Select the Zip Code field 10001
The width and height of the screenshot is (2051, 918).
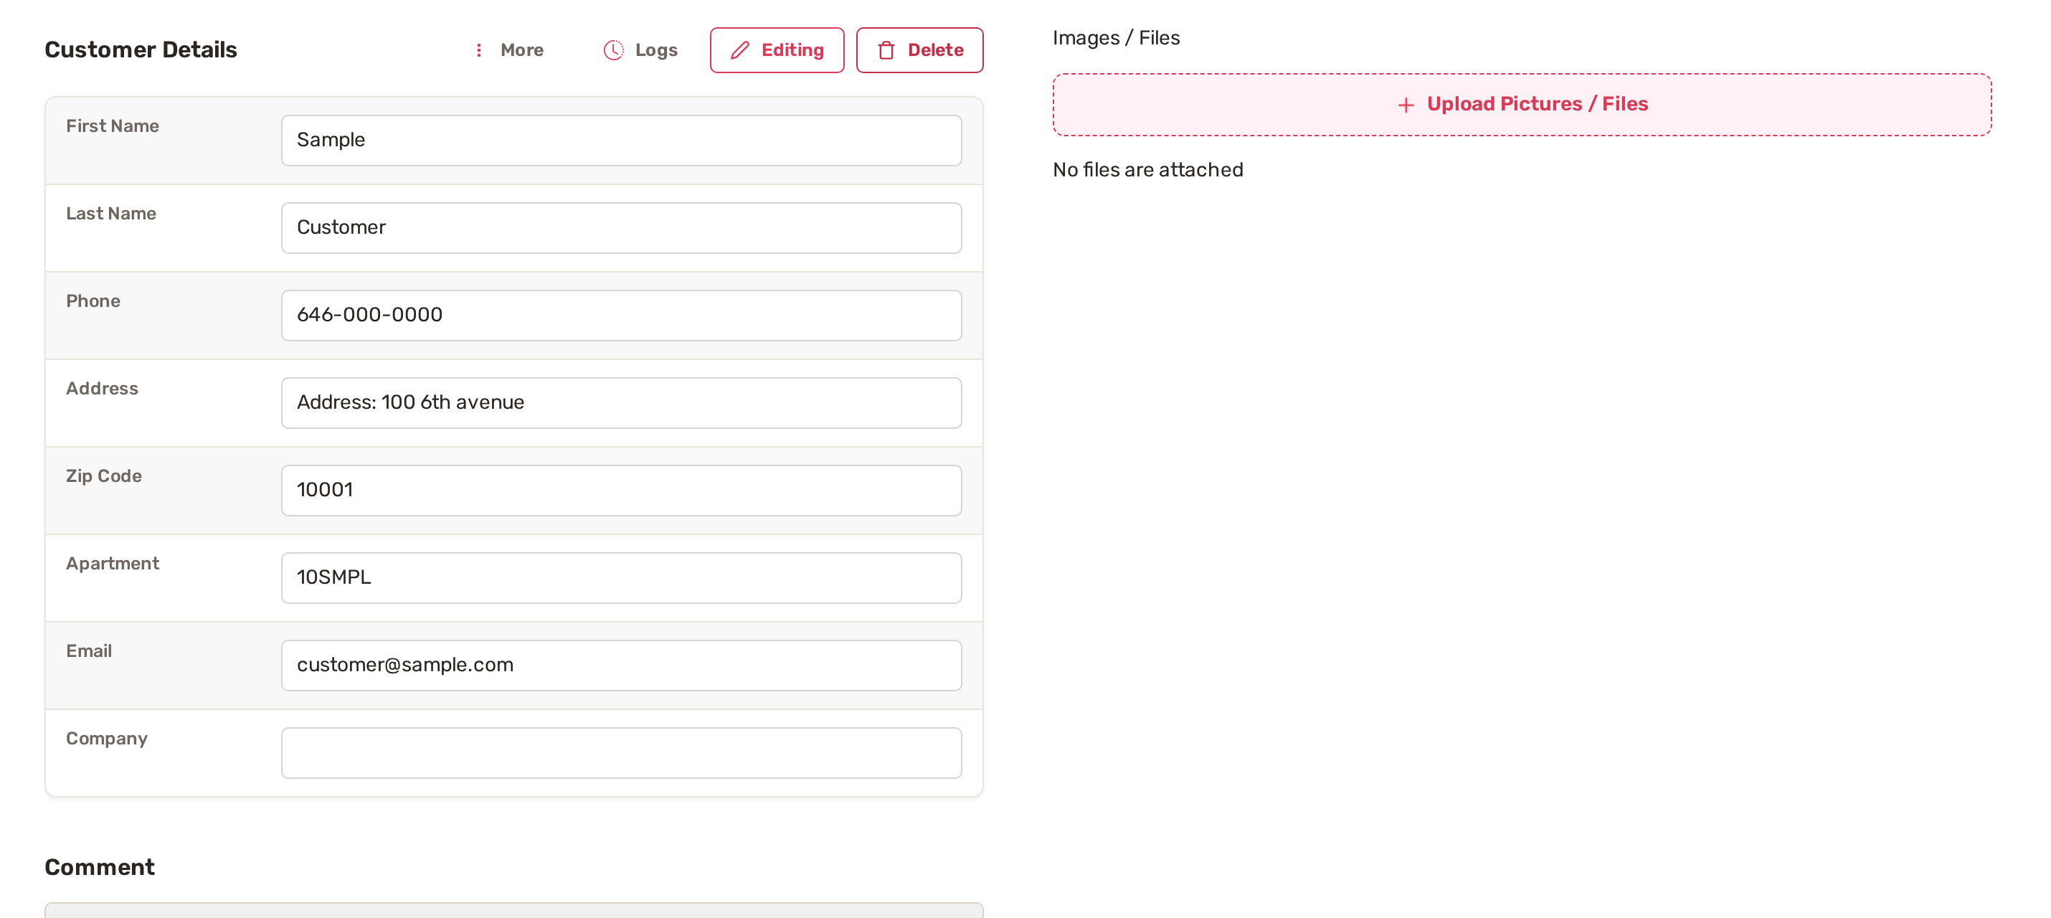pos(621,491)
